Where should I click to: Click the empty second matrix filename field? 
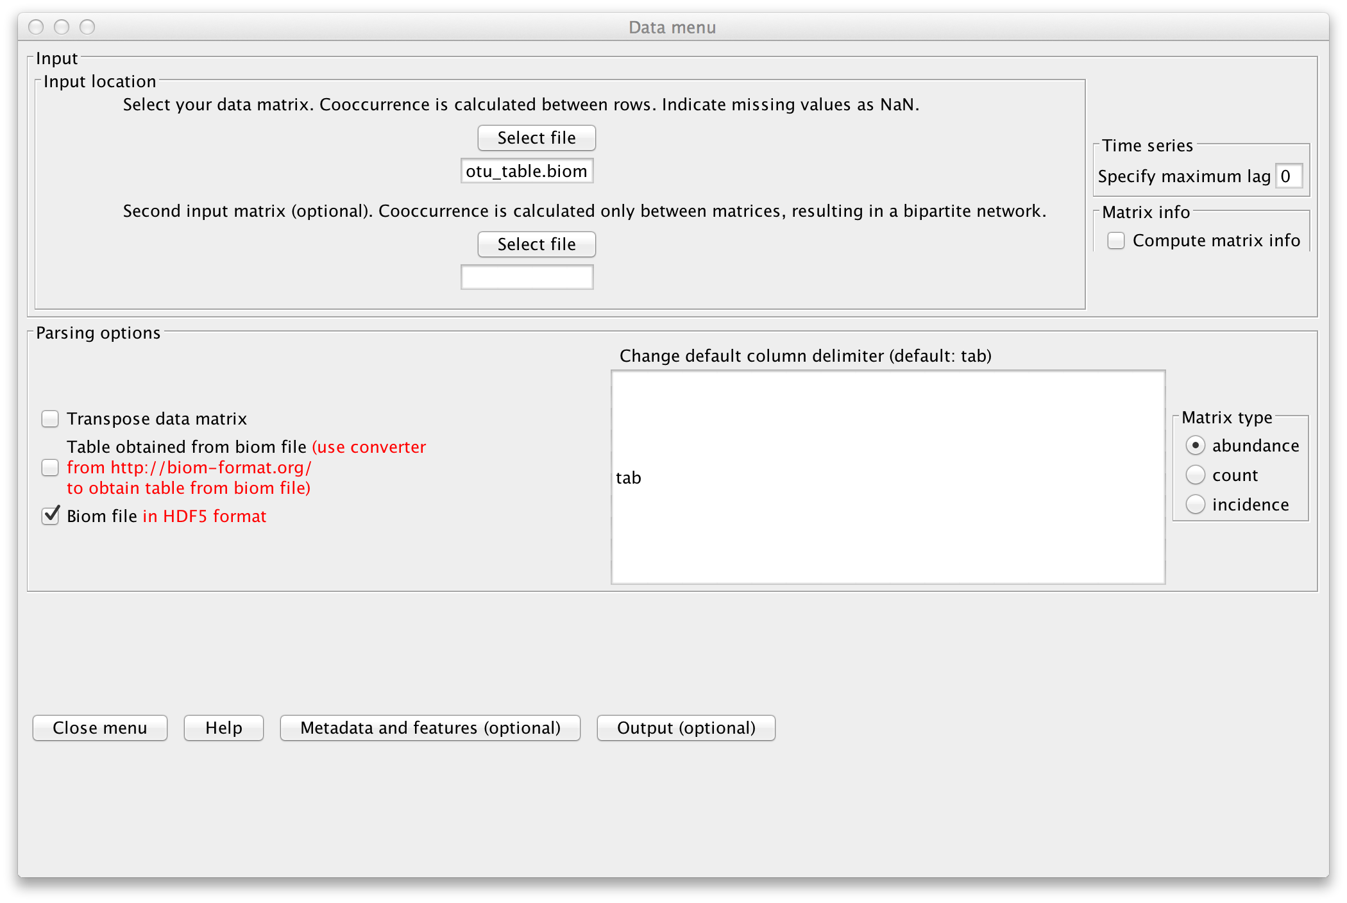pyautogui.click(x=527, y=277)
